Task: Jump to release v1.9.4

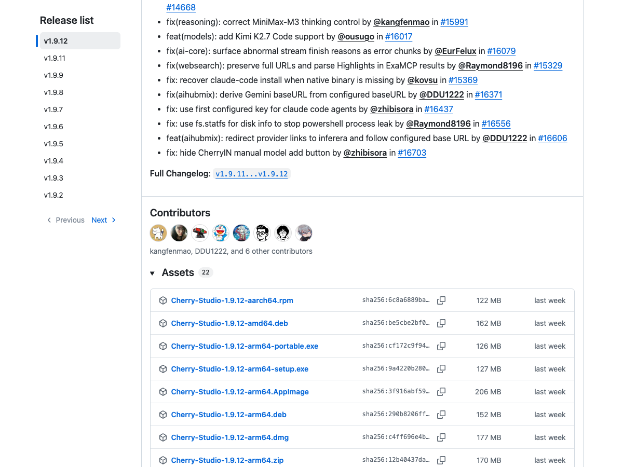Action: pos(80,161)
